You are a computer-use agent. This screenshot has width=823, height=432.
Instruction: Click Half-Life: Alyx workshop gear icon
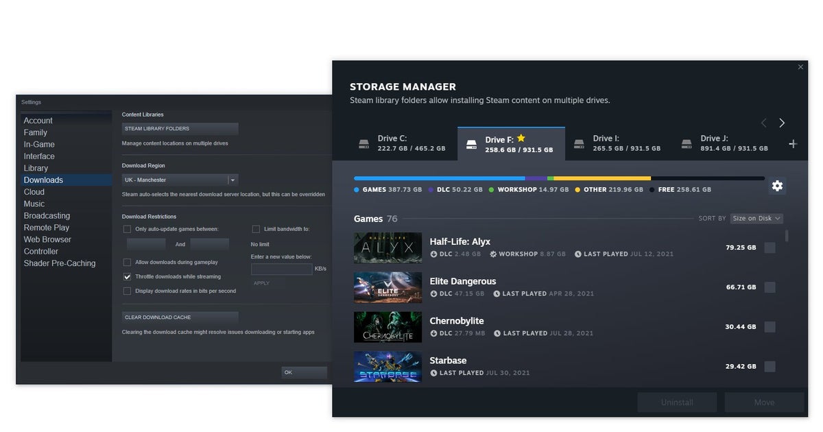[493, 254]
